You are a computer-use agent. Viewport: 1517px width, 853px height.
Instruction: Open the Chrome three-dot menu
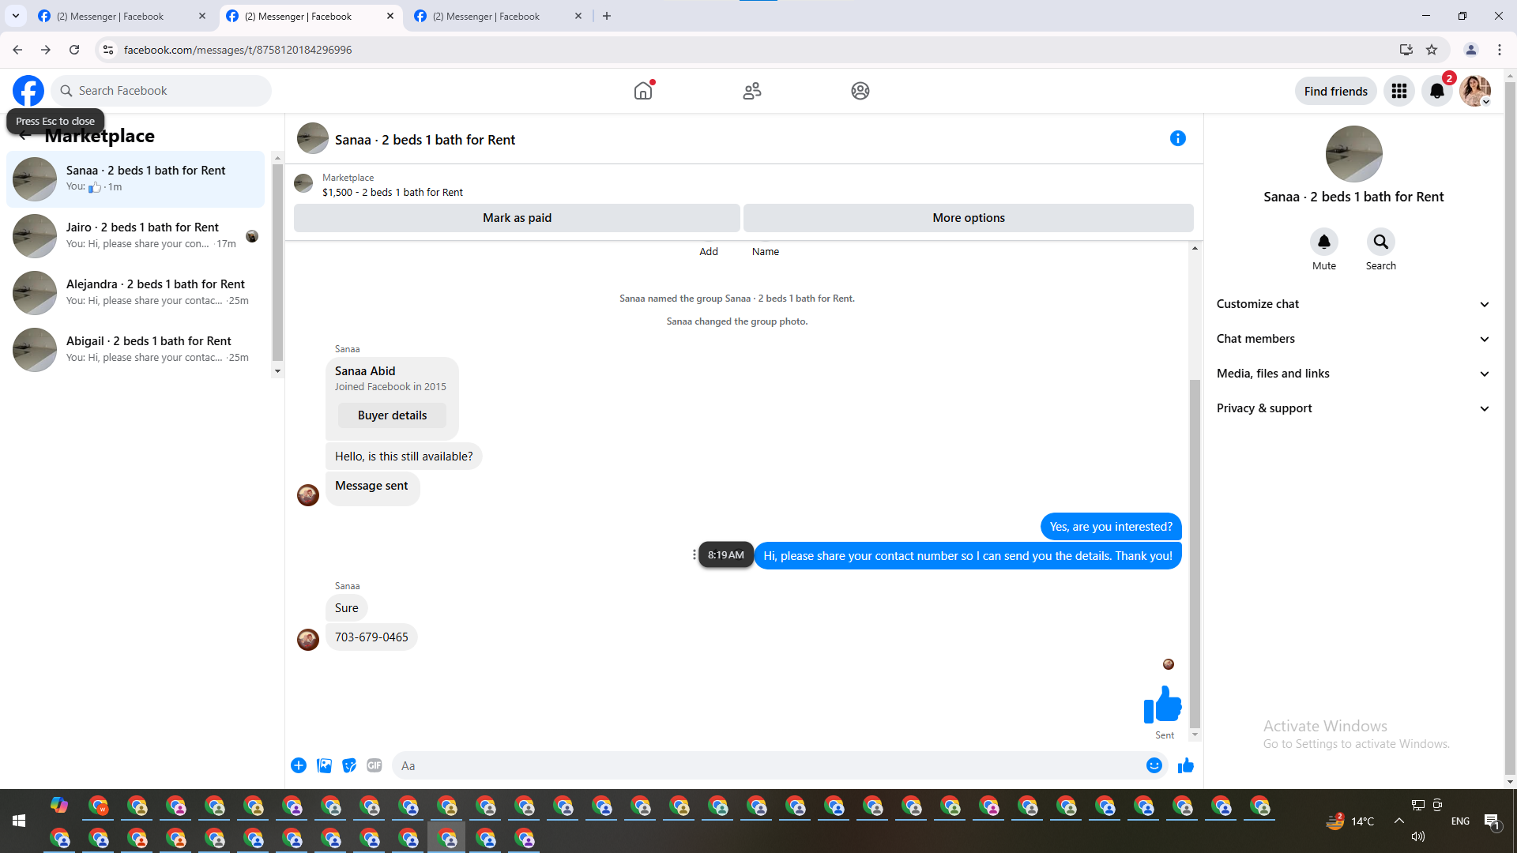(x=1500, y=50)
